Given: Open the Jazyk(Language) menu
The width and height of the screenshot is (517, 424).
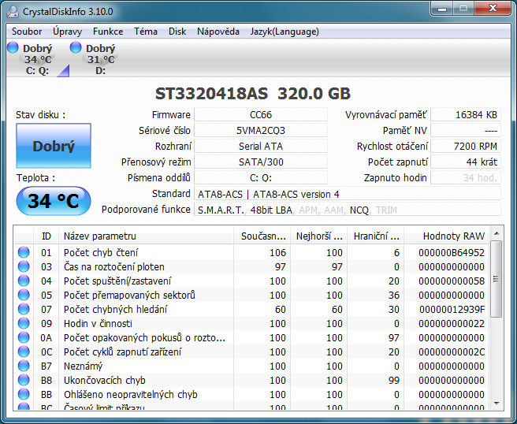Looking at the screenshot, I should pyautogui.click(x=284, y=32).
